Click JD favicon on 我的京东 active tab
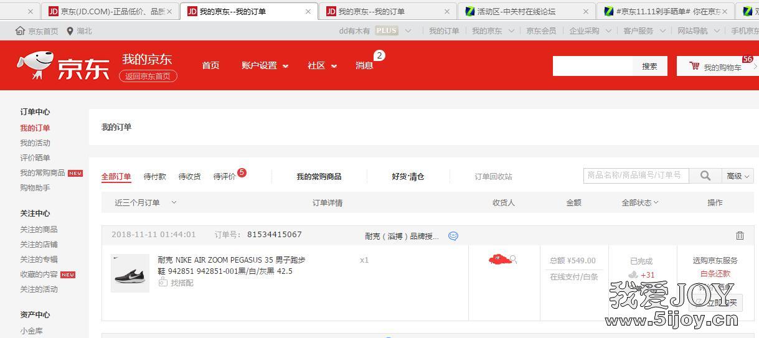 point(192,11)
